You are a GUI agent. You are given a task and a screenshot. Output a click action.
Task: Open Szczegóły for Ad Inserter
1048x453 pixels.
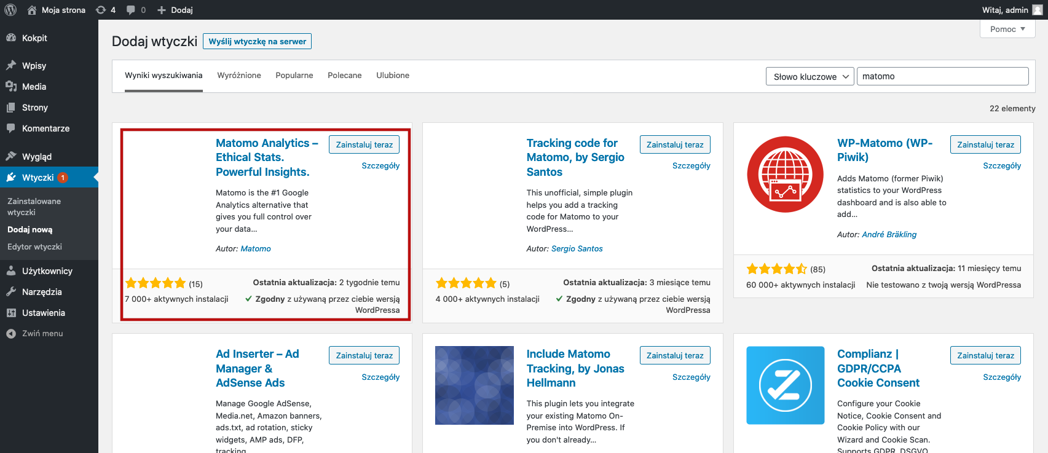click(380, 377)
